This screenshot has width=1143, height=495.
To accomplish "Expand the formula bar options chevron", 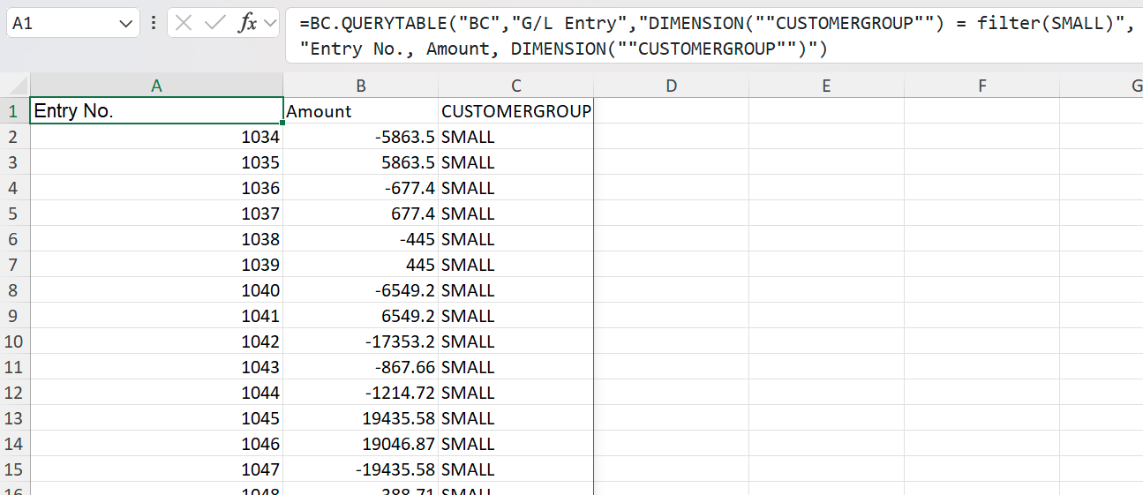I will pos(269,23).
